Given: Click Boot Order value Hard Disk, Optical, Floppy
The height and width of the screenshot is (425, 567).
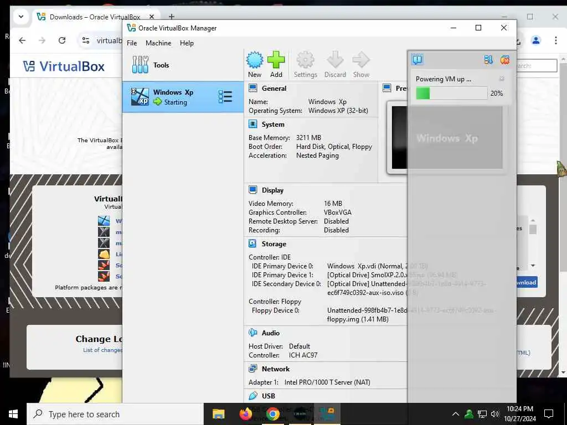Looking at the screenshot, I should 334,146.
